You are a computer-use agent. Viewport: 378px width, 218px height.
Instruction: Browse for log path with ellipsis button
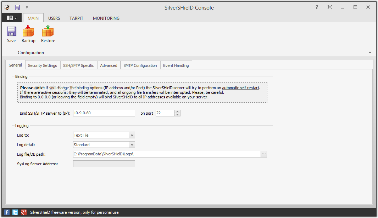coord(264,154)
